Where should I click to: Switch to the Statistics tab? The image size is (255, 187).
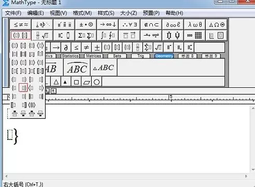pos(70,56)
